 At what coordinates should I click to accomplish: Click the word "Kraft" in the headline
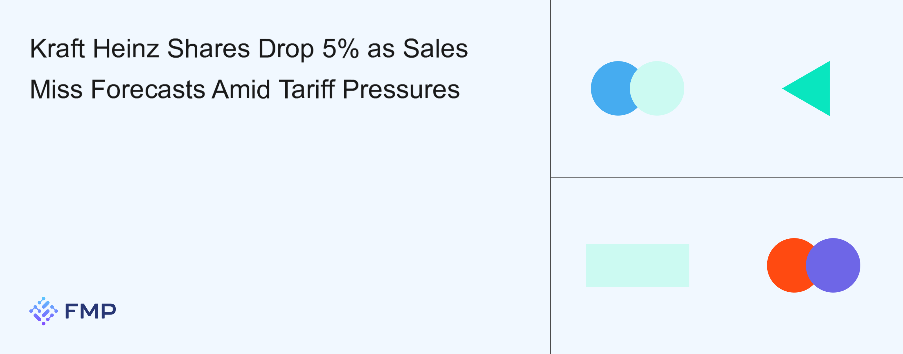pyautogui.click(x=57, y=49)
